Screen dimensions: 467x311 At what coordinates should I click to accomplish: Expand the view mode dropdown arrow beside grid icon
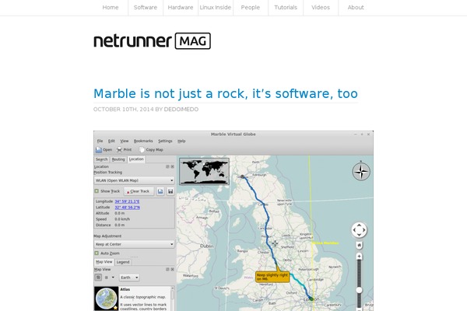[x=113, y=278]
